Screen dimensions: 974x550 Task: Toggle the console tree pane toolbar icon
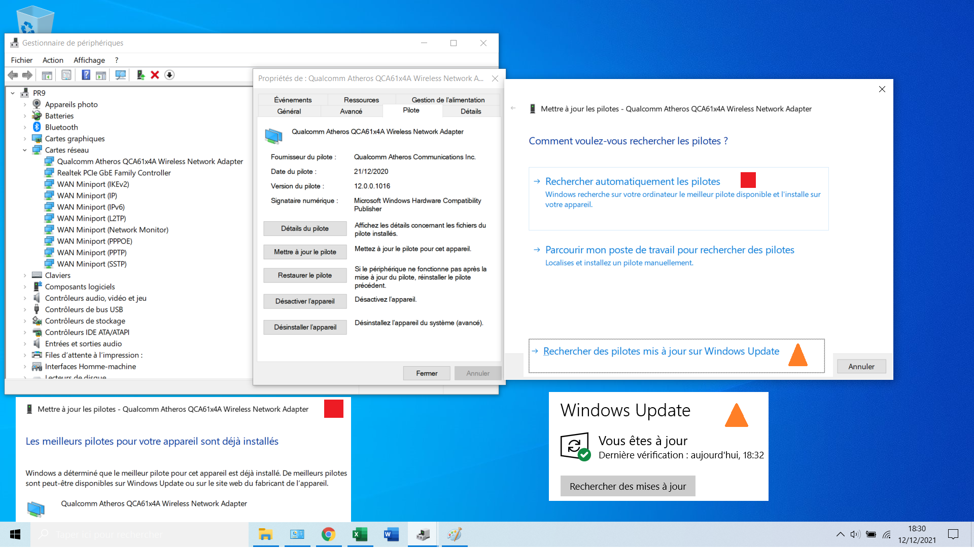(x=47, y=75)
